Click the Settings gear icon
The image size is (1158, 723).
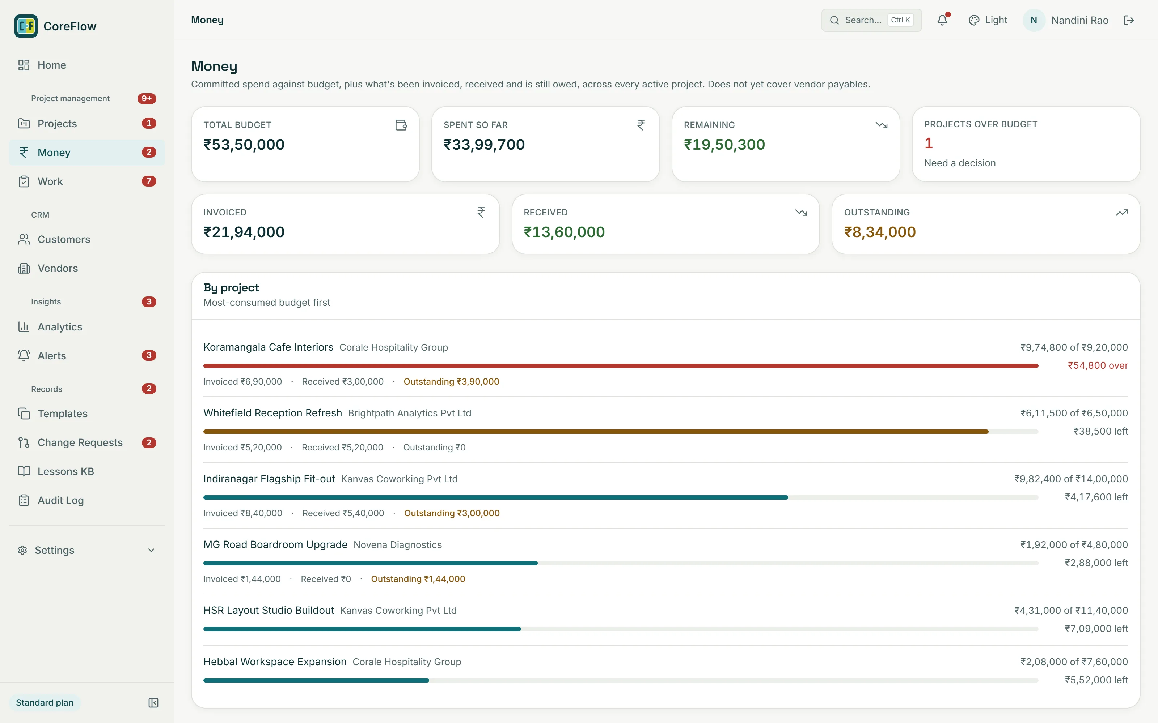22,550
